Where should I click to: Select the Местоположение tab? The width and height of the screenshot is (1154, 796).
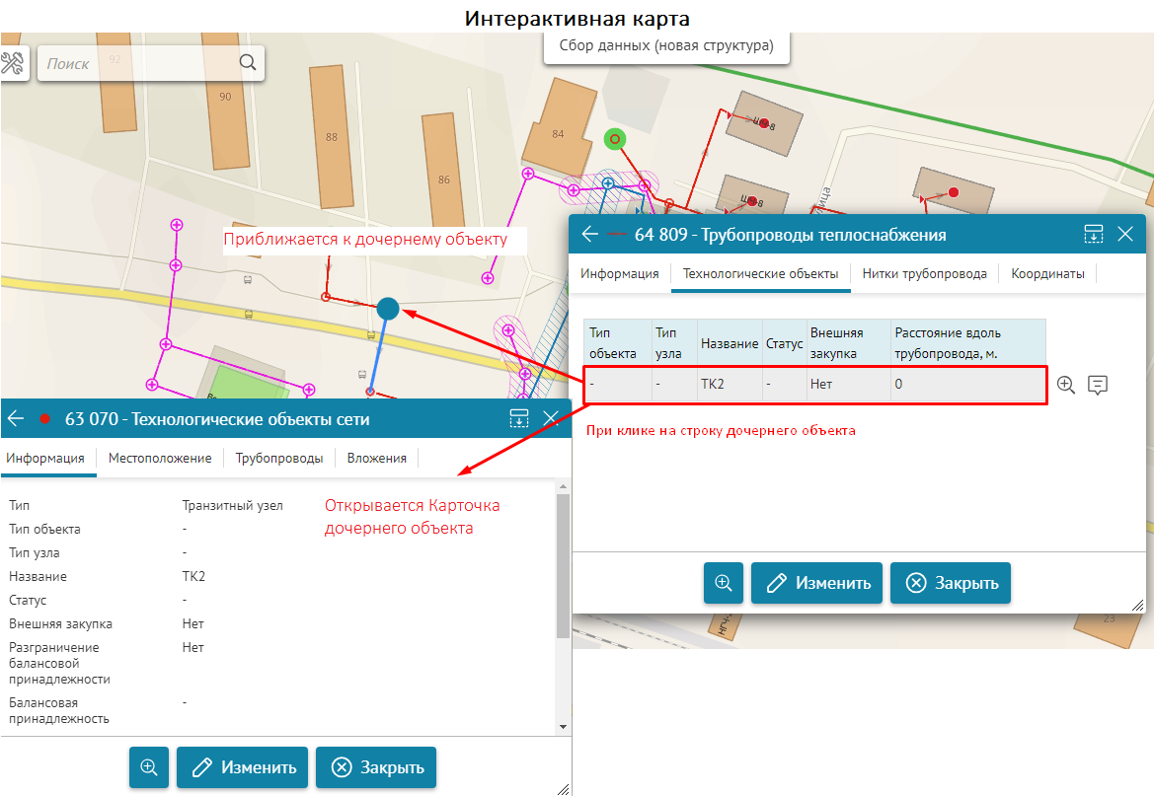[160, 458]
